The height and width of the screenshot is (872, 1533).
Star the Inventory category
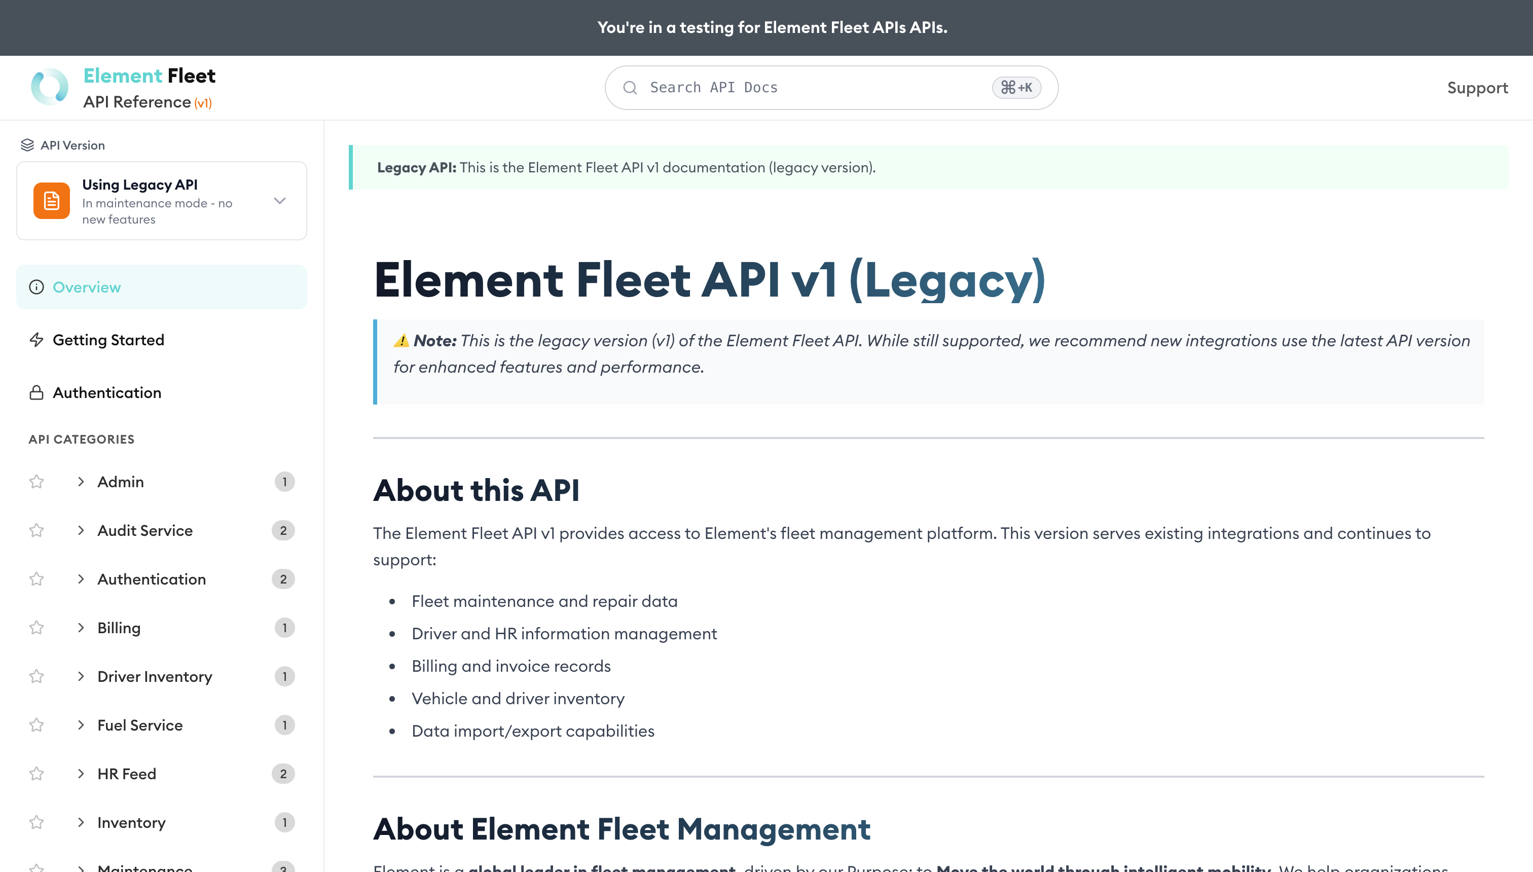36,822
